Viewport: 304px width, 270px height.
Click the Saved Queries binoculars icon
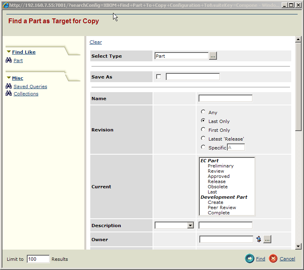tap(8, 86)
